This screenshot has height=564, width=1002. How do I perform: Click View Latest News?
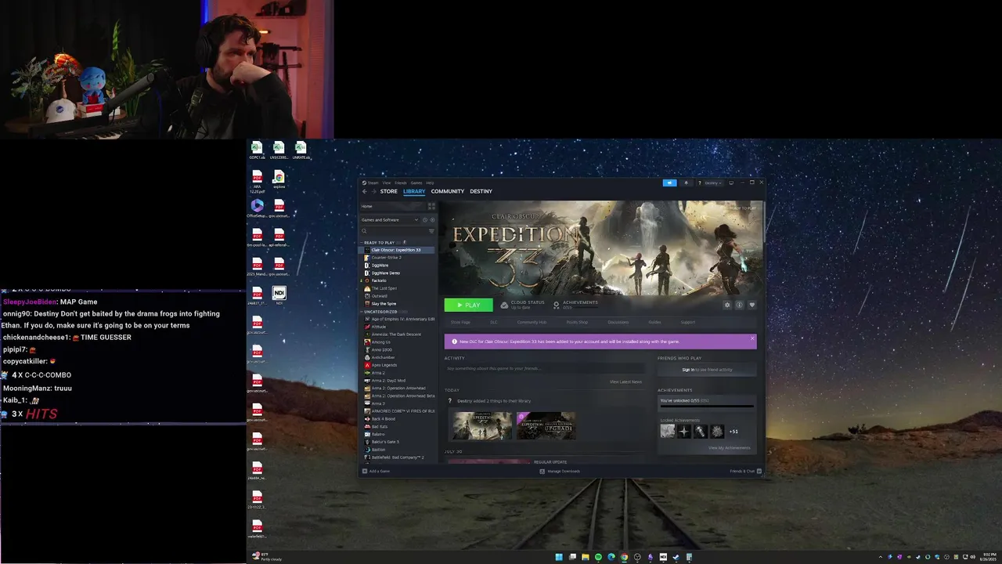click(625, 381)
